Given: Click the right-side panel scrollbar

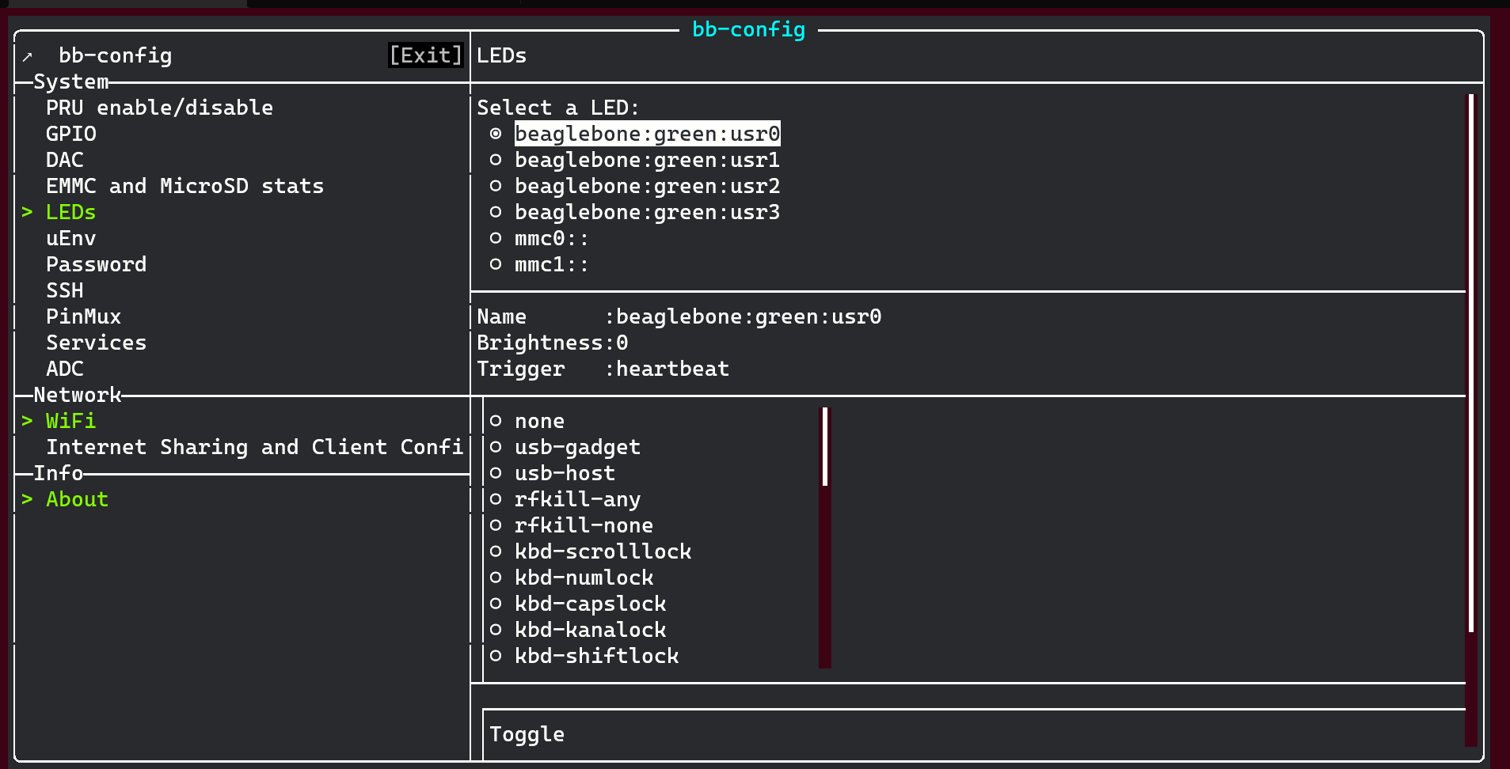Looking at the screenshot, I should 1470,364.
